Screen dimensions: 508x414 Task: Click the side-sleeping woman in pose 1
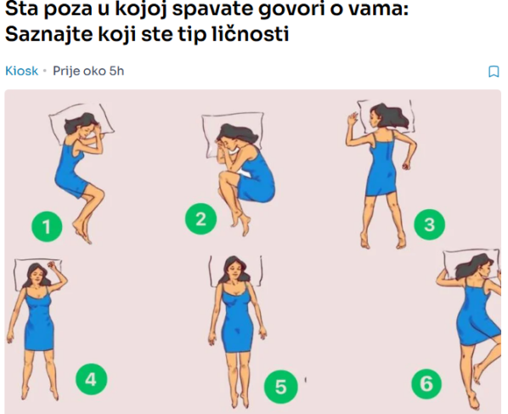tap(79, 175)
